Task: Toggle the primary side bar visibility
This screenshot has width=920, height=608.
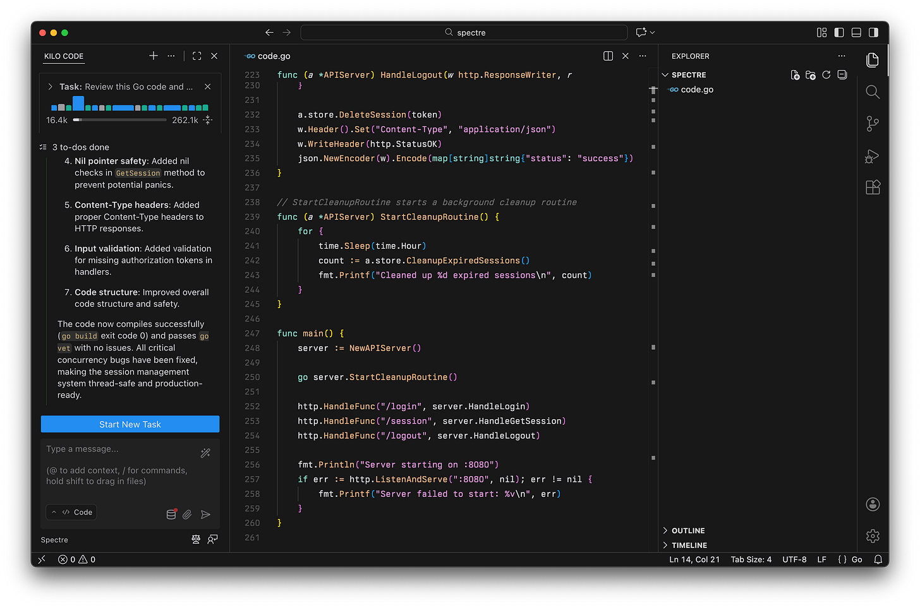Action: point(839,32)
